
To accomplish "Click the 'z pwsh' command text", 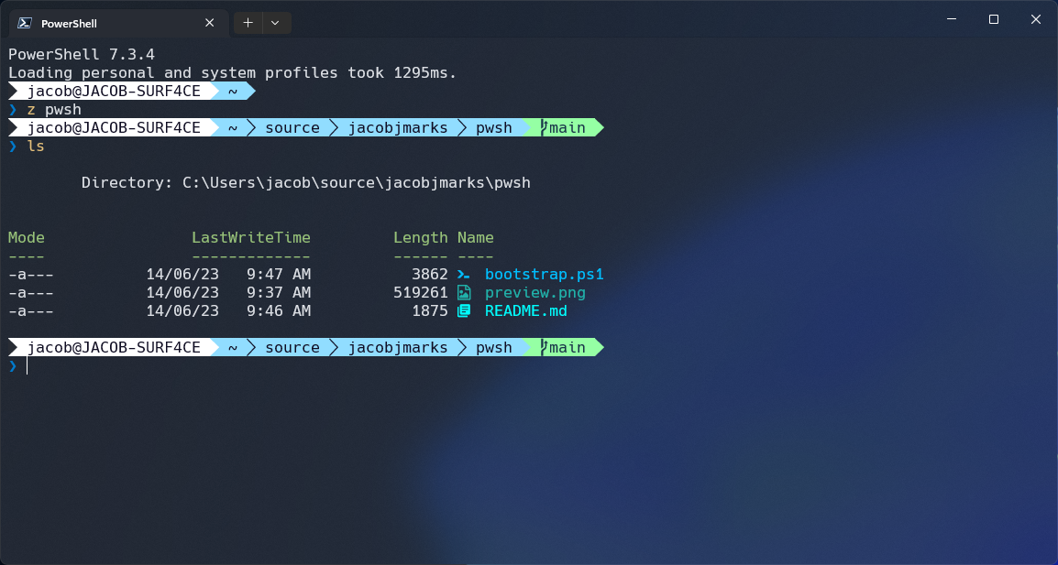I will pos(54,109).
